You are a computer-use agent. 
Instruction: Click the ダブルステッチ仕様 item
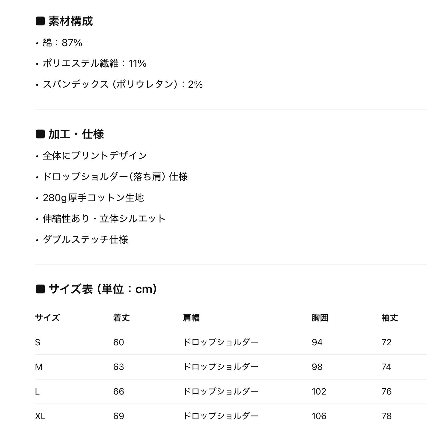pos(85,240)
